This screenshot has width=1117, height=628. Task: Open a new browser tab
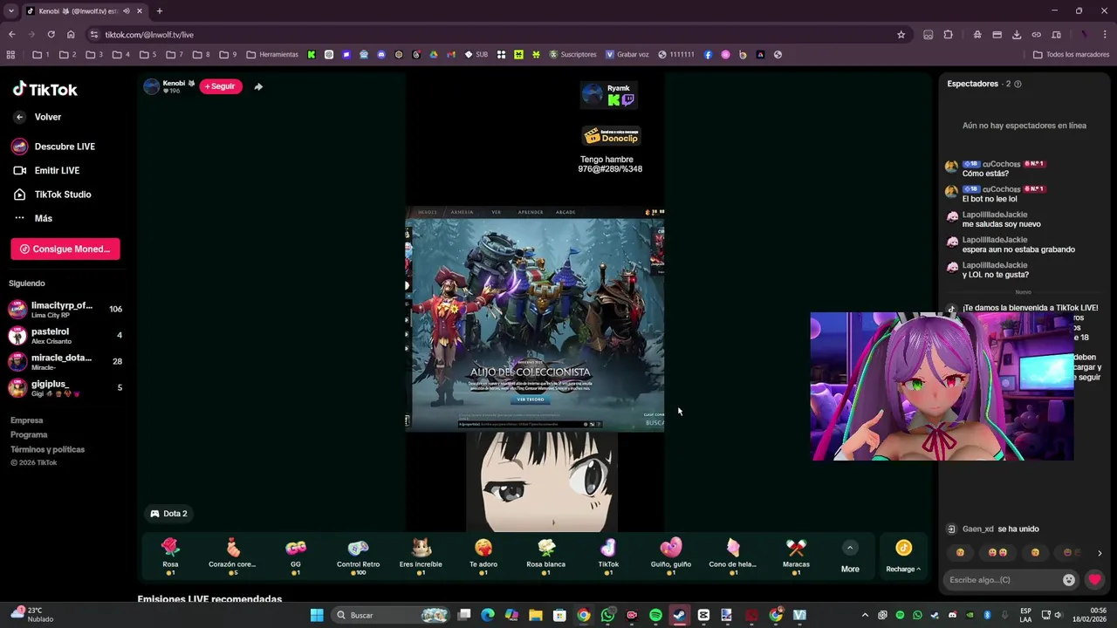pos(159,11)
